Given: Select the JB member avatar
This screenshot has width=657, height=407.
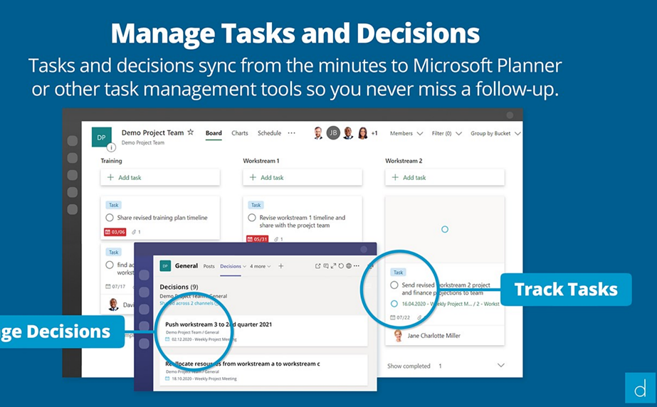Looking at the screenshot, I should tap(333, 133).
